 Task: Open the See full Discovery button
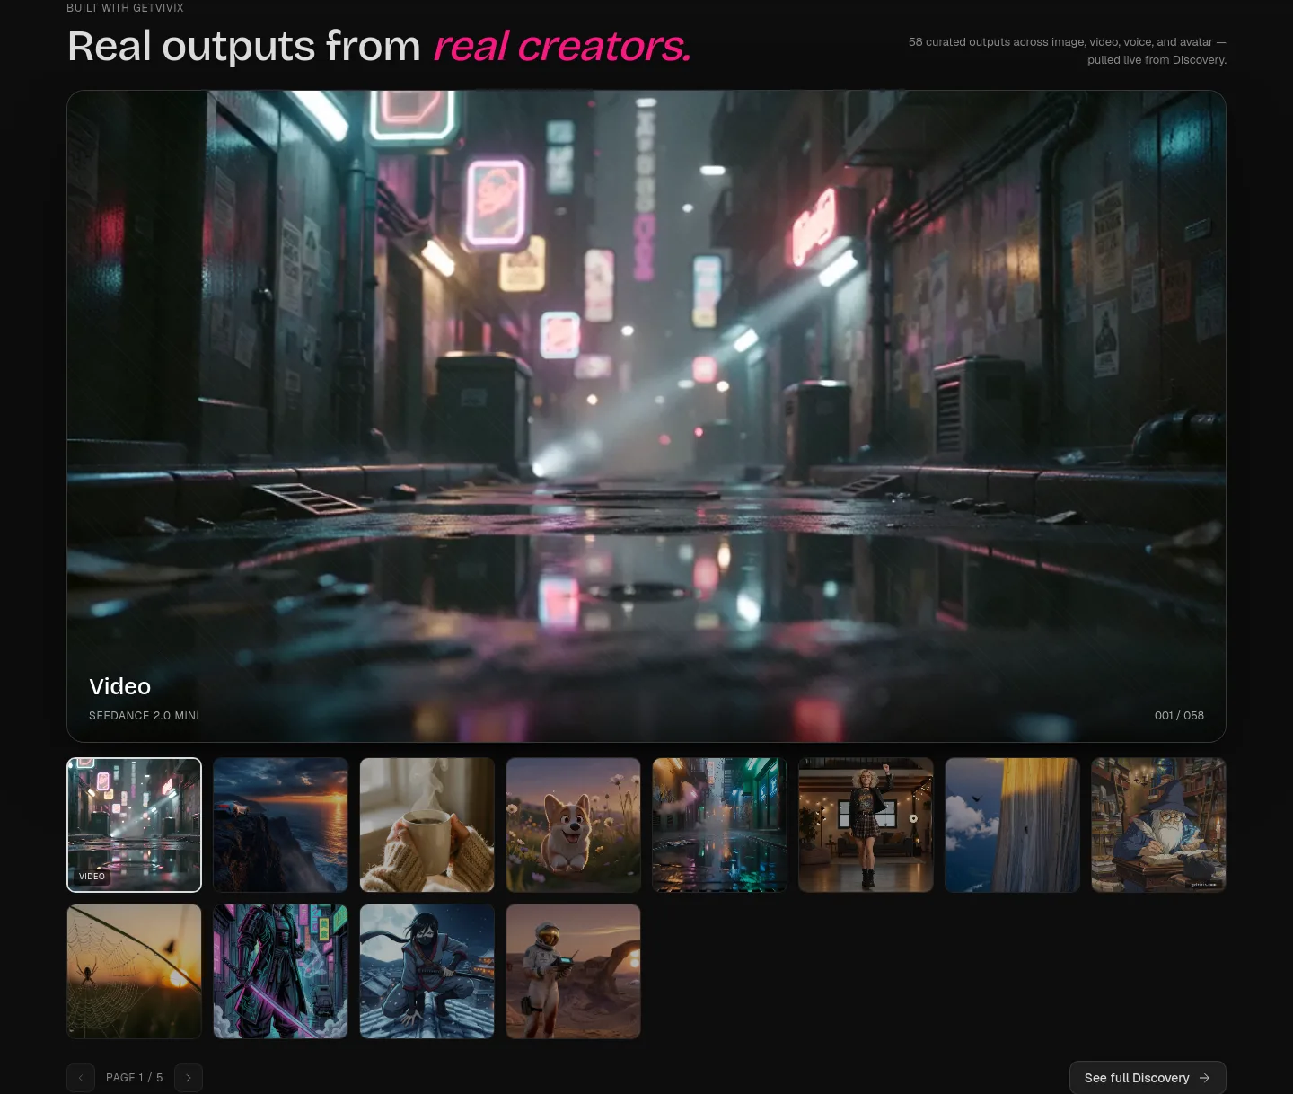pyautogui.click(x=1148, y=1078)
